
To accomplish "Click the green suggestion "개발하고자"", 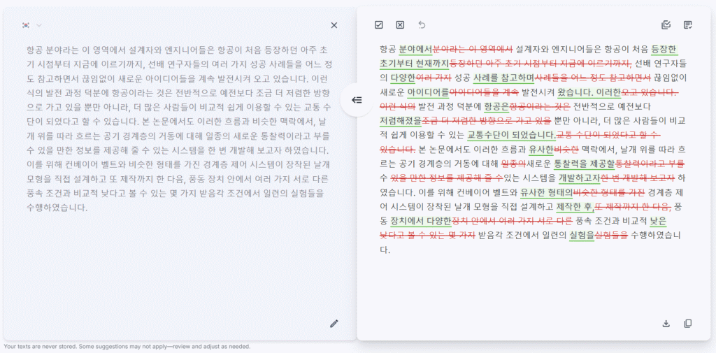I will click(x=580, y=178).
